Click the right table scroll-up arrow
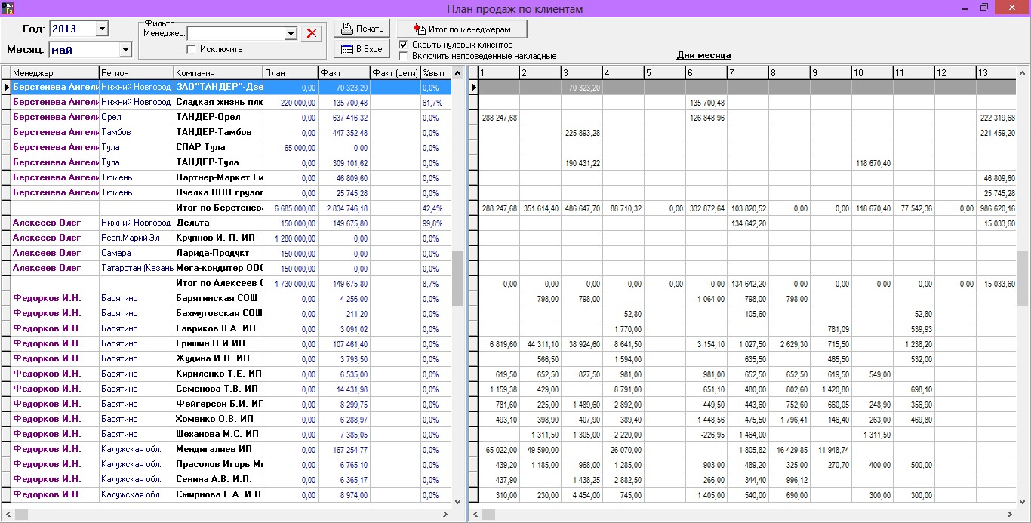This screenshot has height=523, width=1031. tap(1023, 72)
